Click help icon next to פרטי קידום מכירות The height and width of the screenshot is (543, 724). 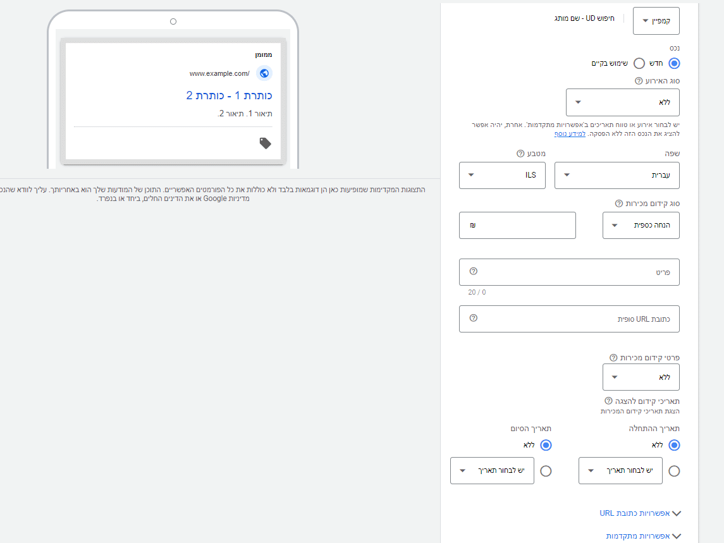pyautogui.click(x=613, y=358)
